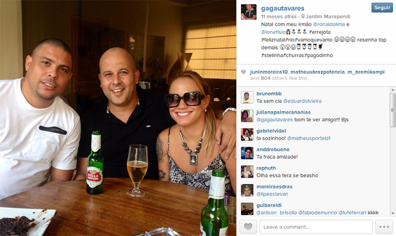Click the Jardim Marapendi location pin icon

(x=303, y=17)
